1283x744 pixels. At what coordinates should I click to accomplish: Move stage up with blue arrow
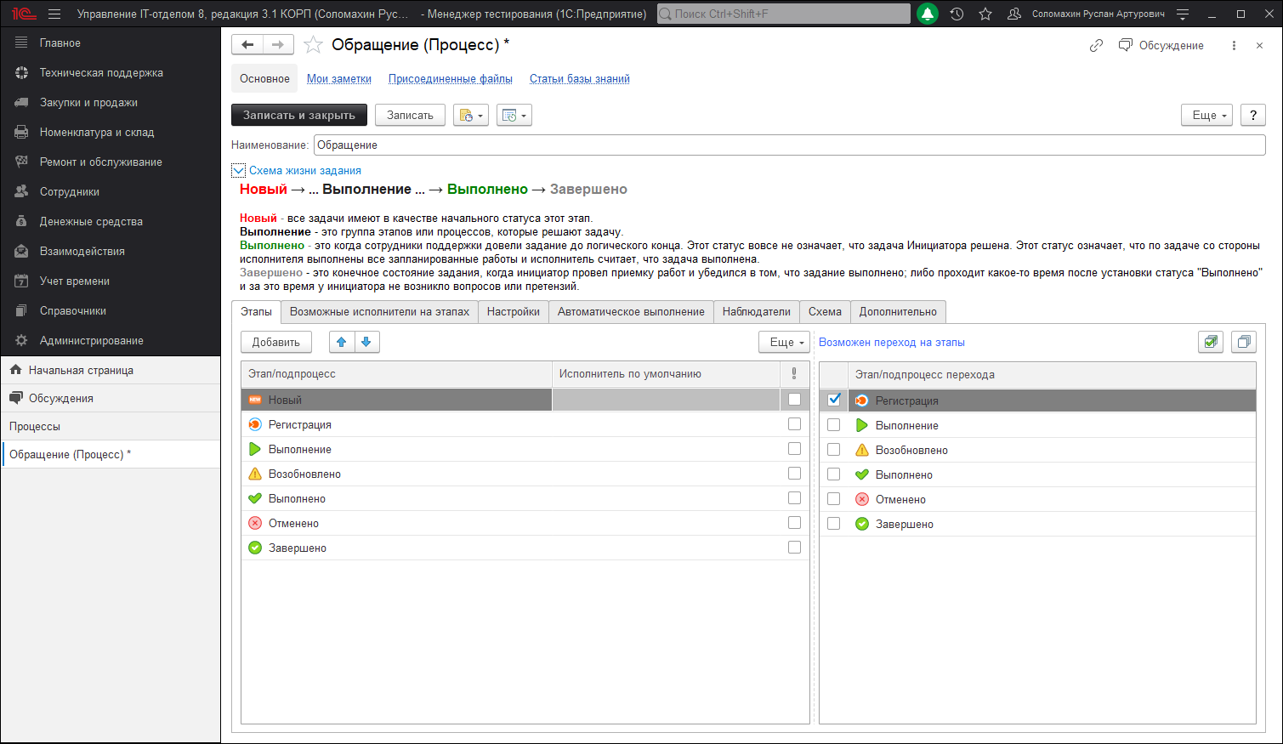coord(342,342)
